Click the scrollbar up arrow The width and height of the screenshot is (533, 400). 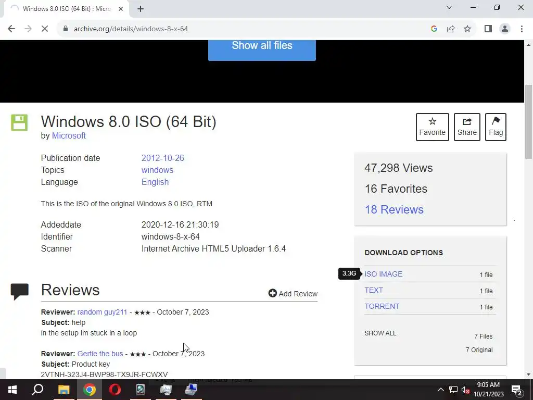click(x=529, y=45)
